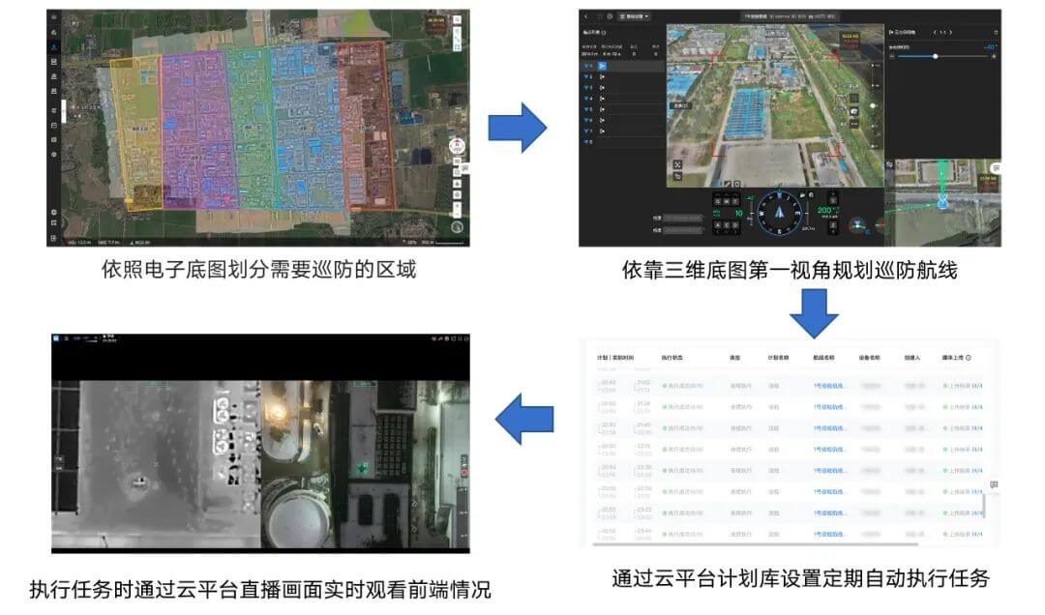
Task: Click the highlighted blue icon in map sidebar
Action: pyautogui.click(x=53, y=47)
